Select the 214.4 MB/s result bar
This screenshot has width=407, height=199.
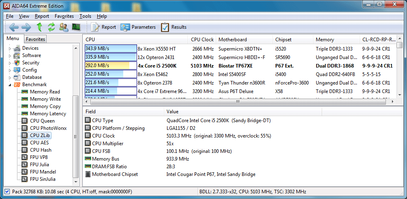coord(111,91)
